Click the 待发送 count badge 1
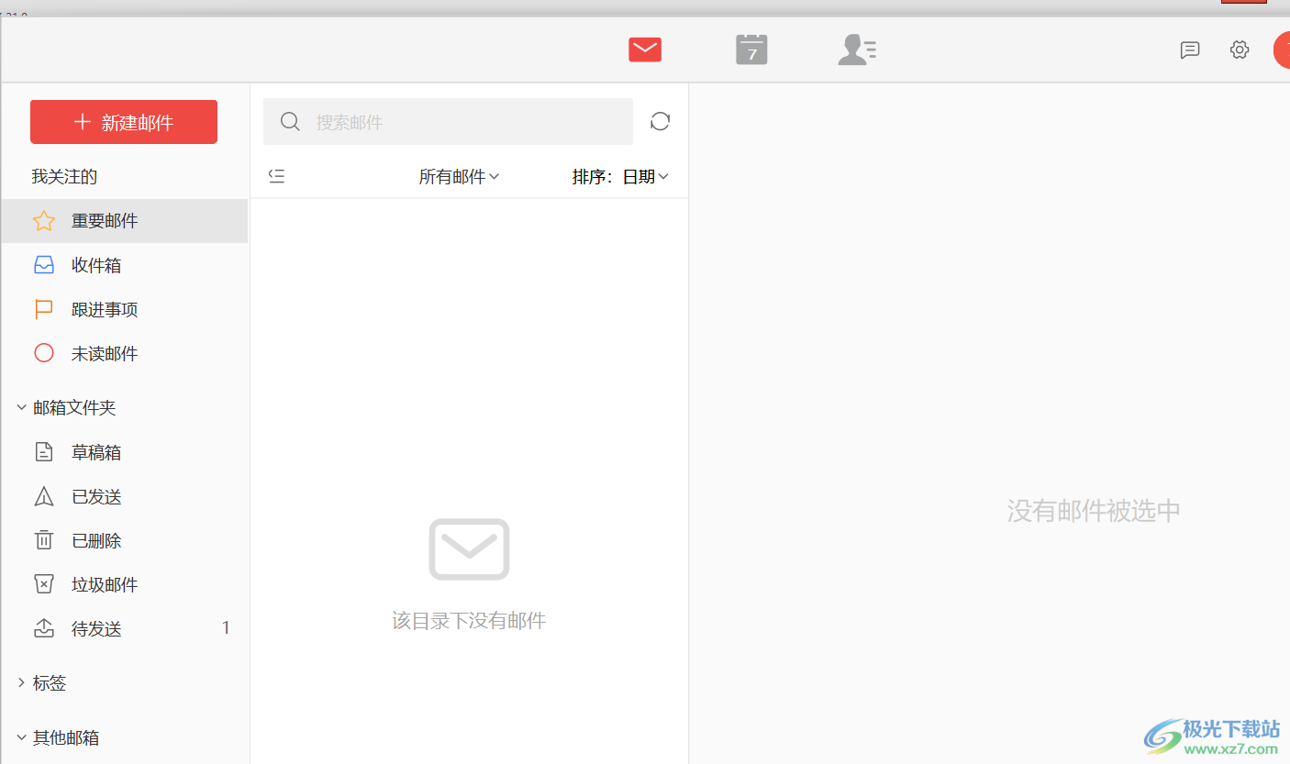 tap(226, 628)
